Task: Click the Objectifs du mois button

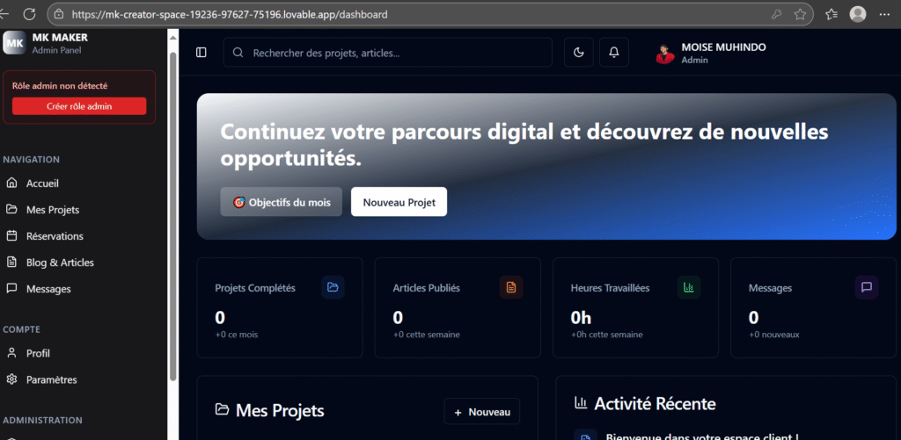Action: (x=281, y=202)
